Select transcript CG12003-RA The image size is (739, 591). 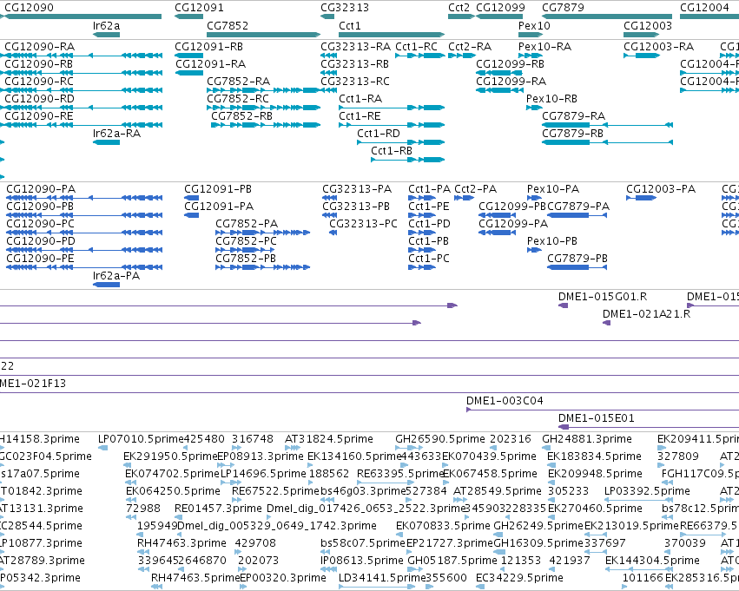tap(659, 47)
